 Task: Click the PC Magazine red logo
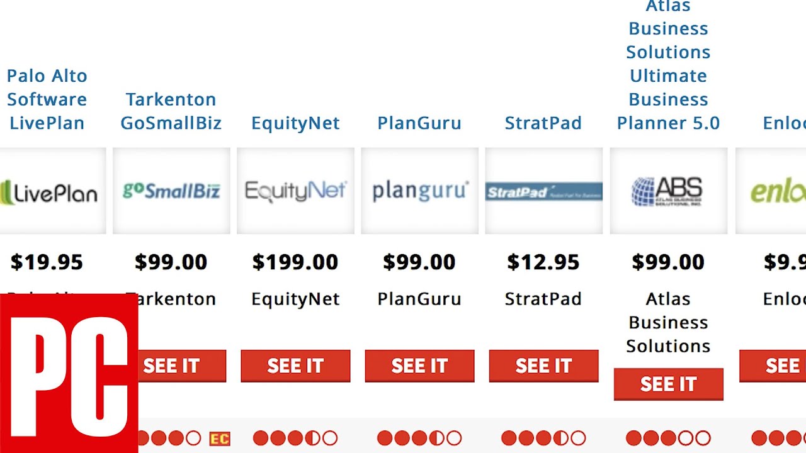tap(69, 373)
